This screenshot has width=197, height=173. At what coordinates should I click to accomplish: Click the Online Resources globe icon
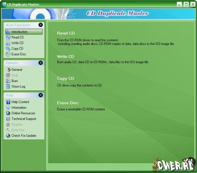[8, 113]
